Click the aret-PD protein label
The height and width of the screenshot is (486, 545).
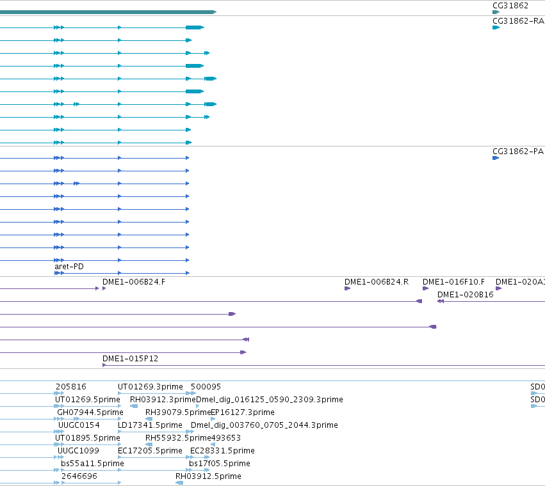[69, 266]
